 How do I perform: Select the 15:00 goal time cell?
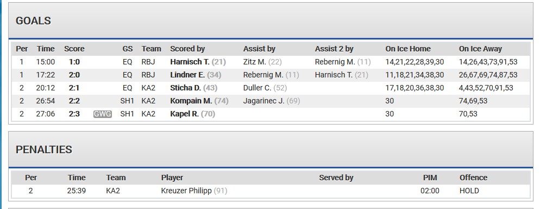(46, 62)
